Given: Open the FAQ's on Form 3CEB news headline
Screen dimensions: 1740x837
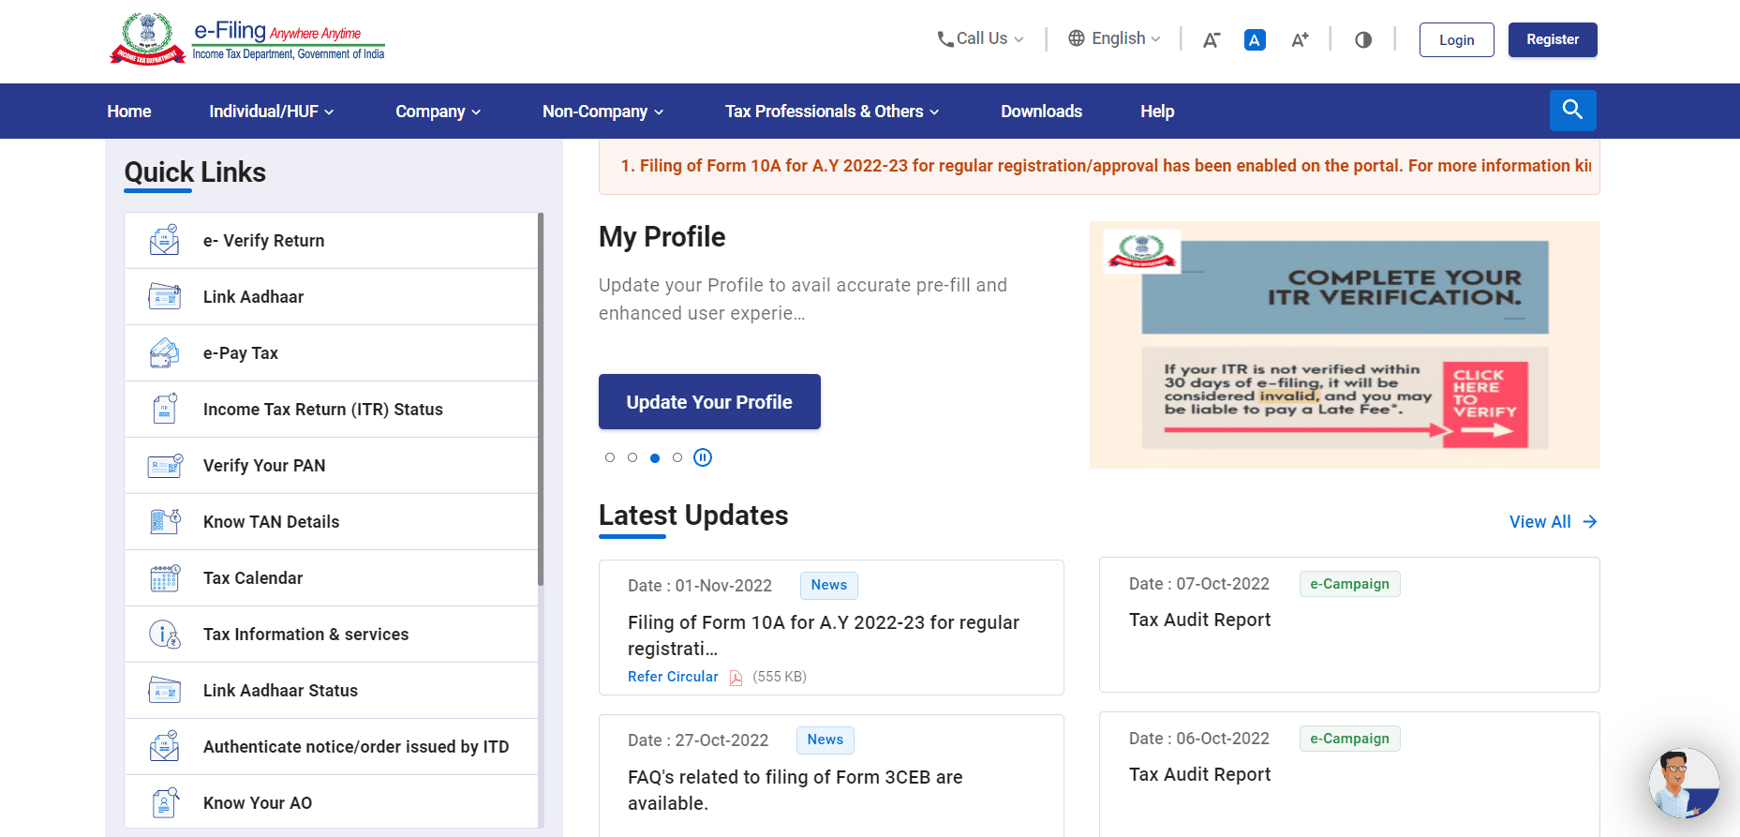Looking at the screenshot, I should pos(796,790).
